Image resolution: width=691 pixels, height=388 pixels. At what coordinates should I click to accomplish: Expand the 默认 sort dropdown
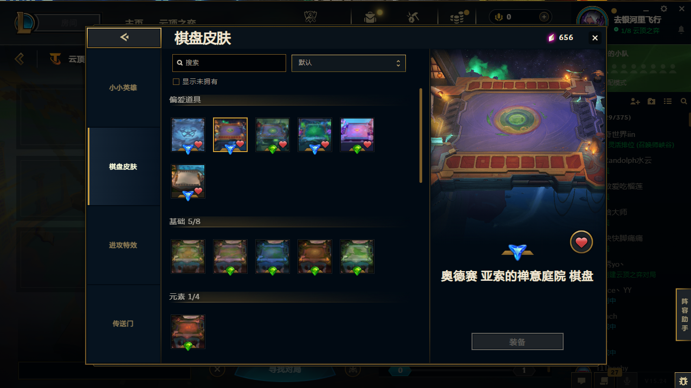[x=348, y=63]
